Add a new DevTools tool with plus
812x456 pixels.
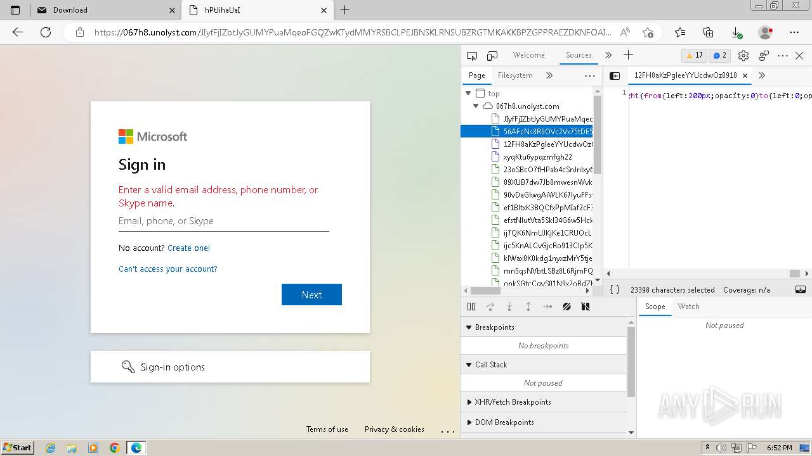coord(628,55)
